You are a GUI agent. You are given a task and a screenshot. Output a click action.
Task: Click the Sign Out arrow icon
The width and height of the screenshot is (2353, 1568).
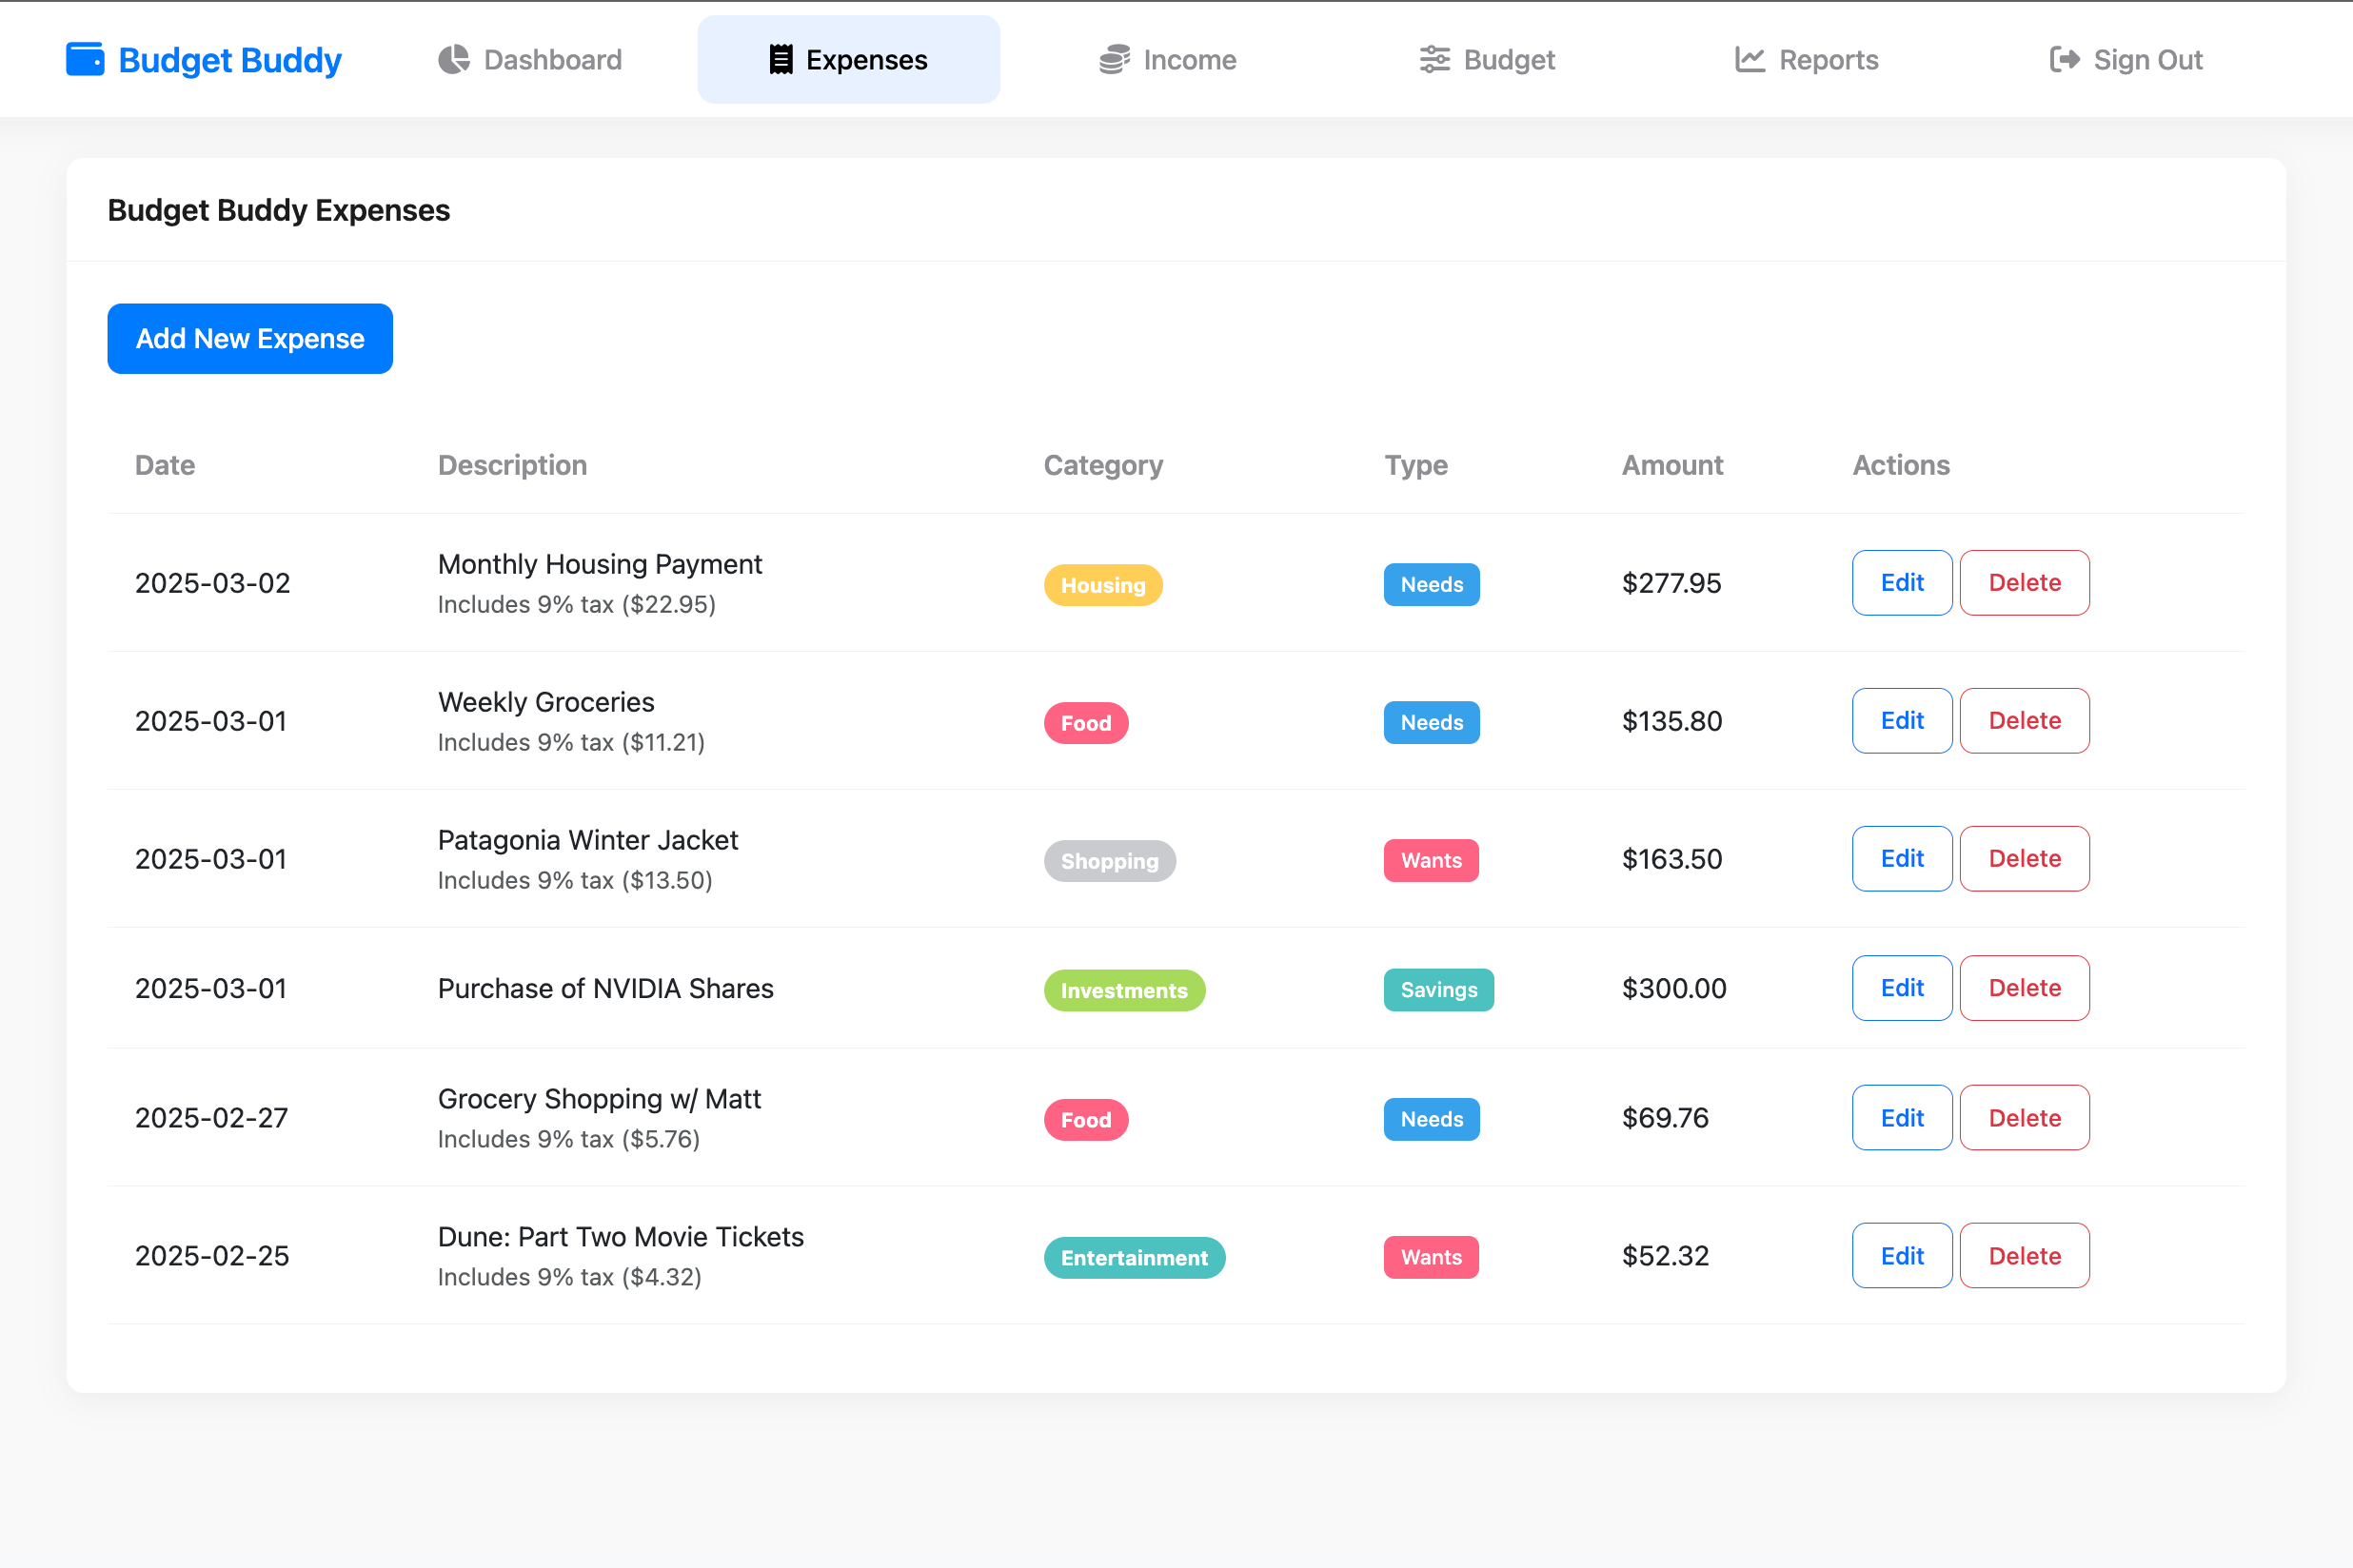click(x=2063, y=59)
